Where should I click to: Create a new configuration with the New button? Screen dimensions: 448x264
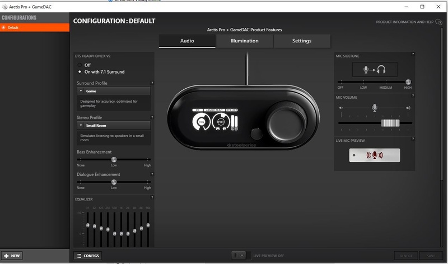(x=12, y=256)
